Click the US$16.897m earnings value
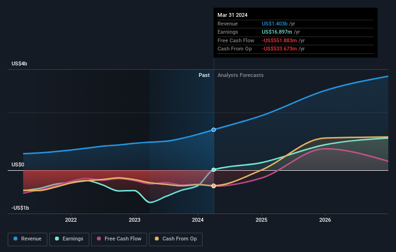Viewport: 396px width, 252px height. pyautogui.click(x=277, y=32)
